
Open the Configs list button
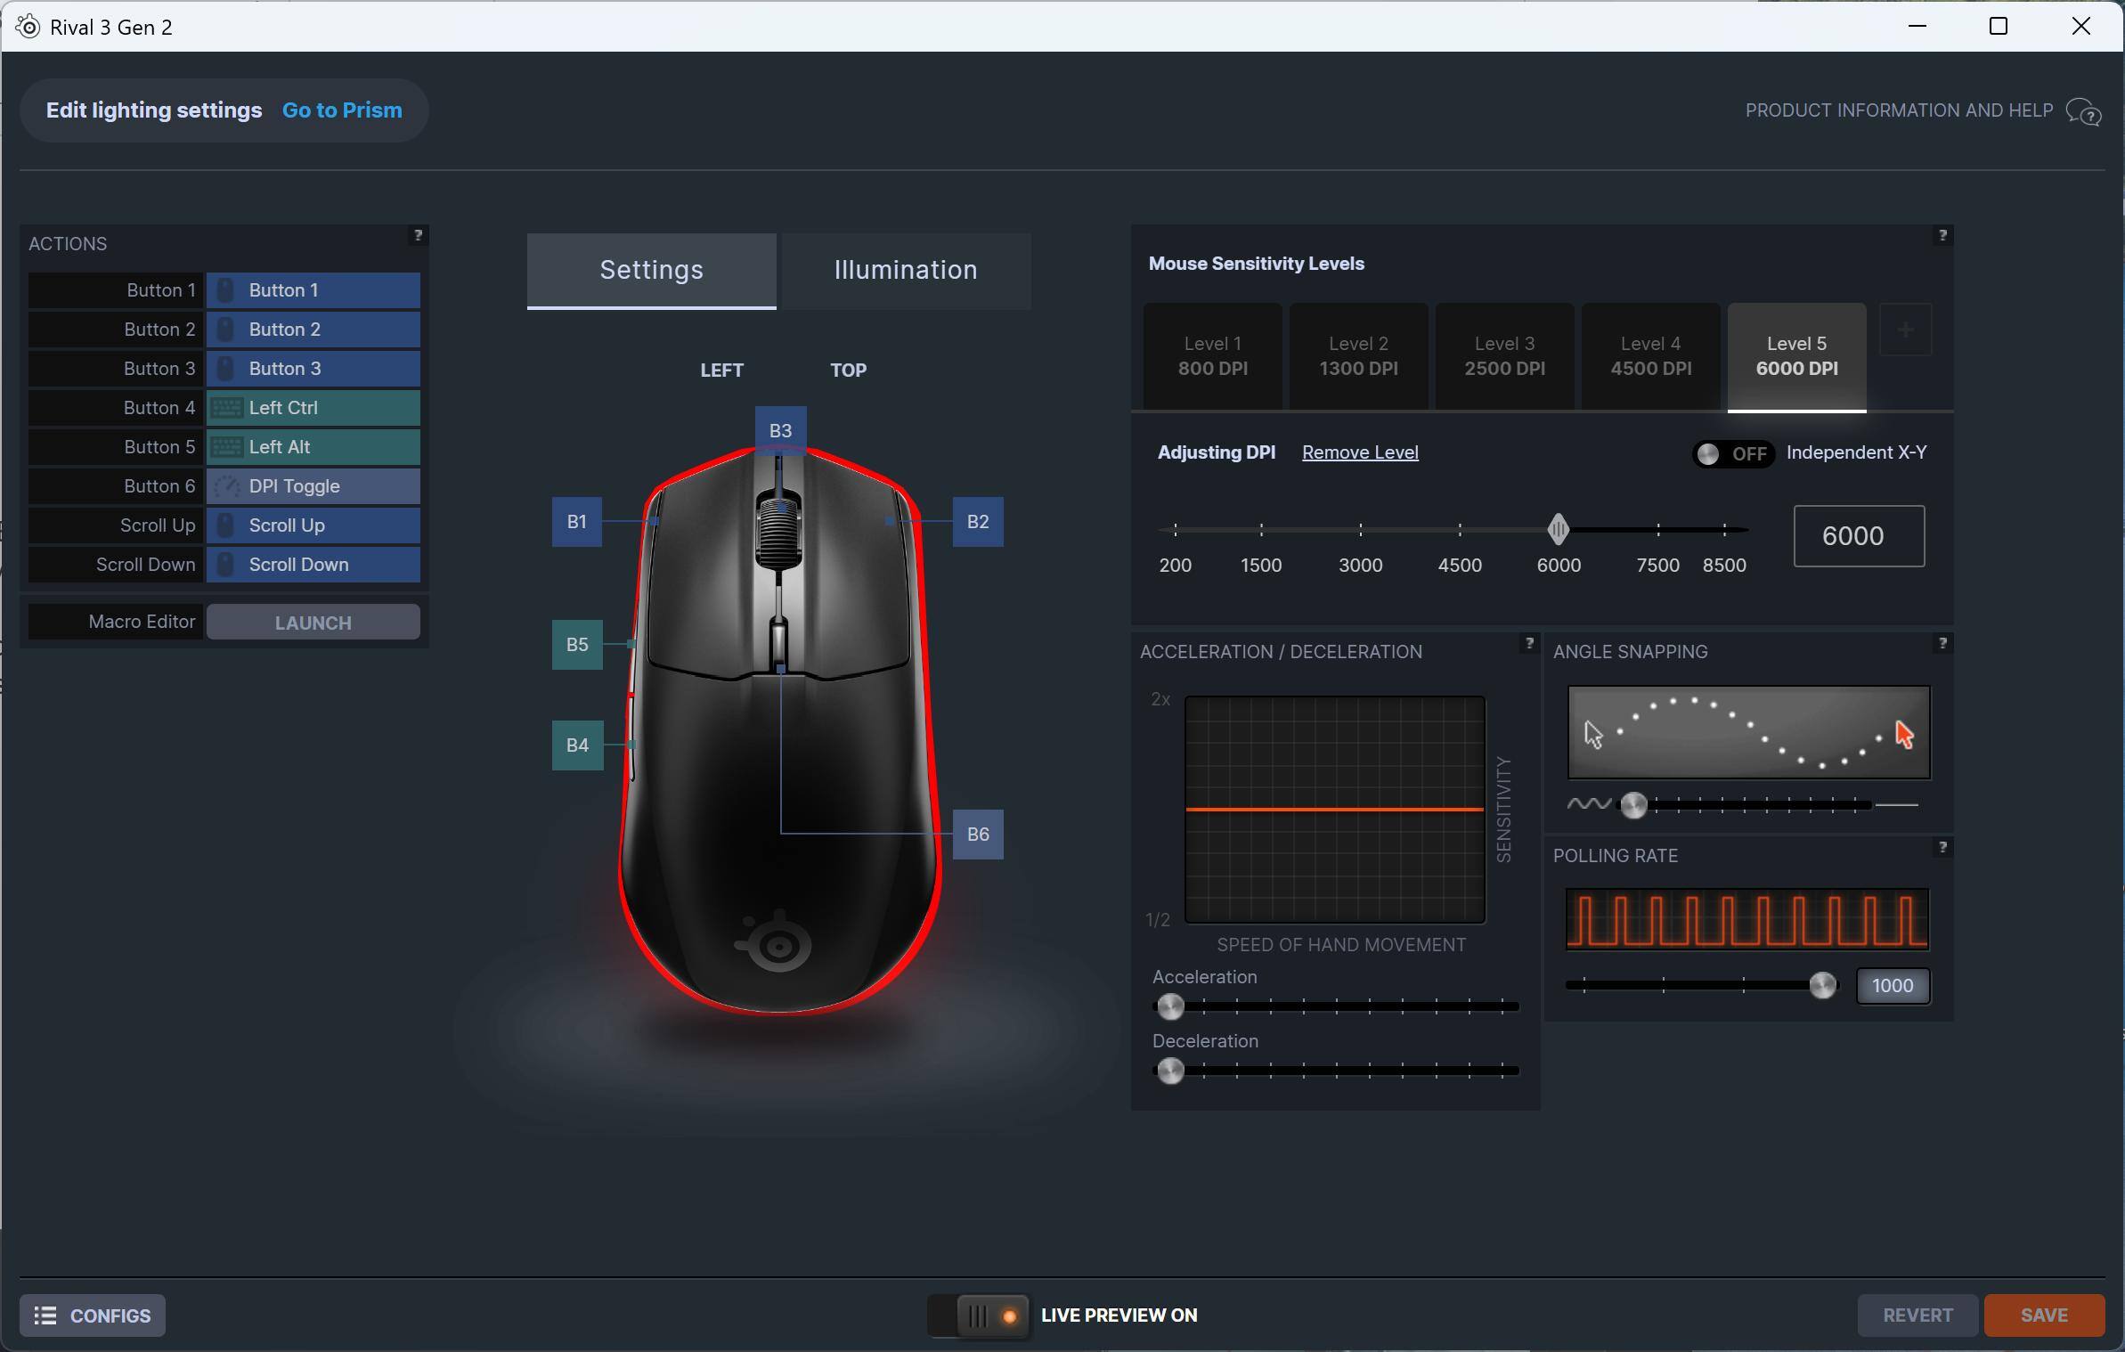point(93,1315)
